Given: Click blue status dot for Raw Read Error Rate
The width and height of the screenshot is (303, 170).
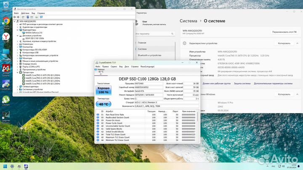Looking at the screenshot, I should (98, 115).
